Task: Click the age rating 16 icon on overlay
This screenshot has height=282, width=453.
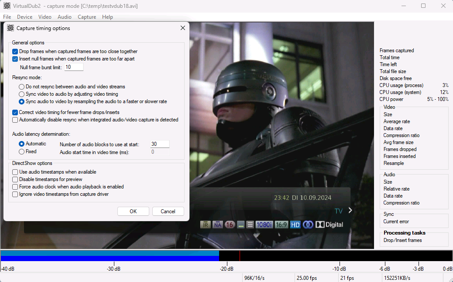Action: coord(230,225)
